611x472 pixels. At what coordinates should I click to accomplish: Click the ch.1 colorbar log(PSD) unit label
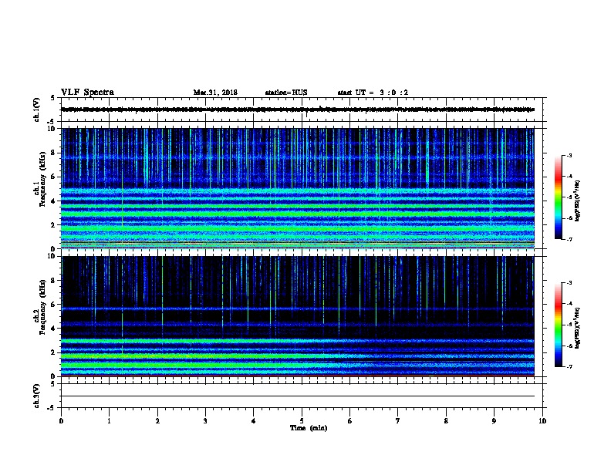point(577,201)
